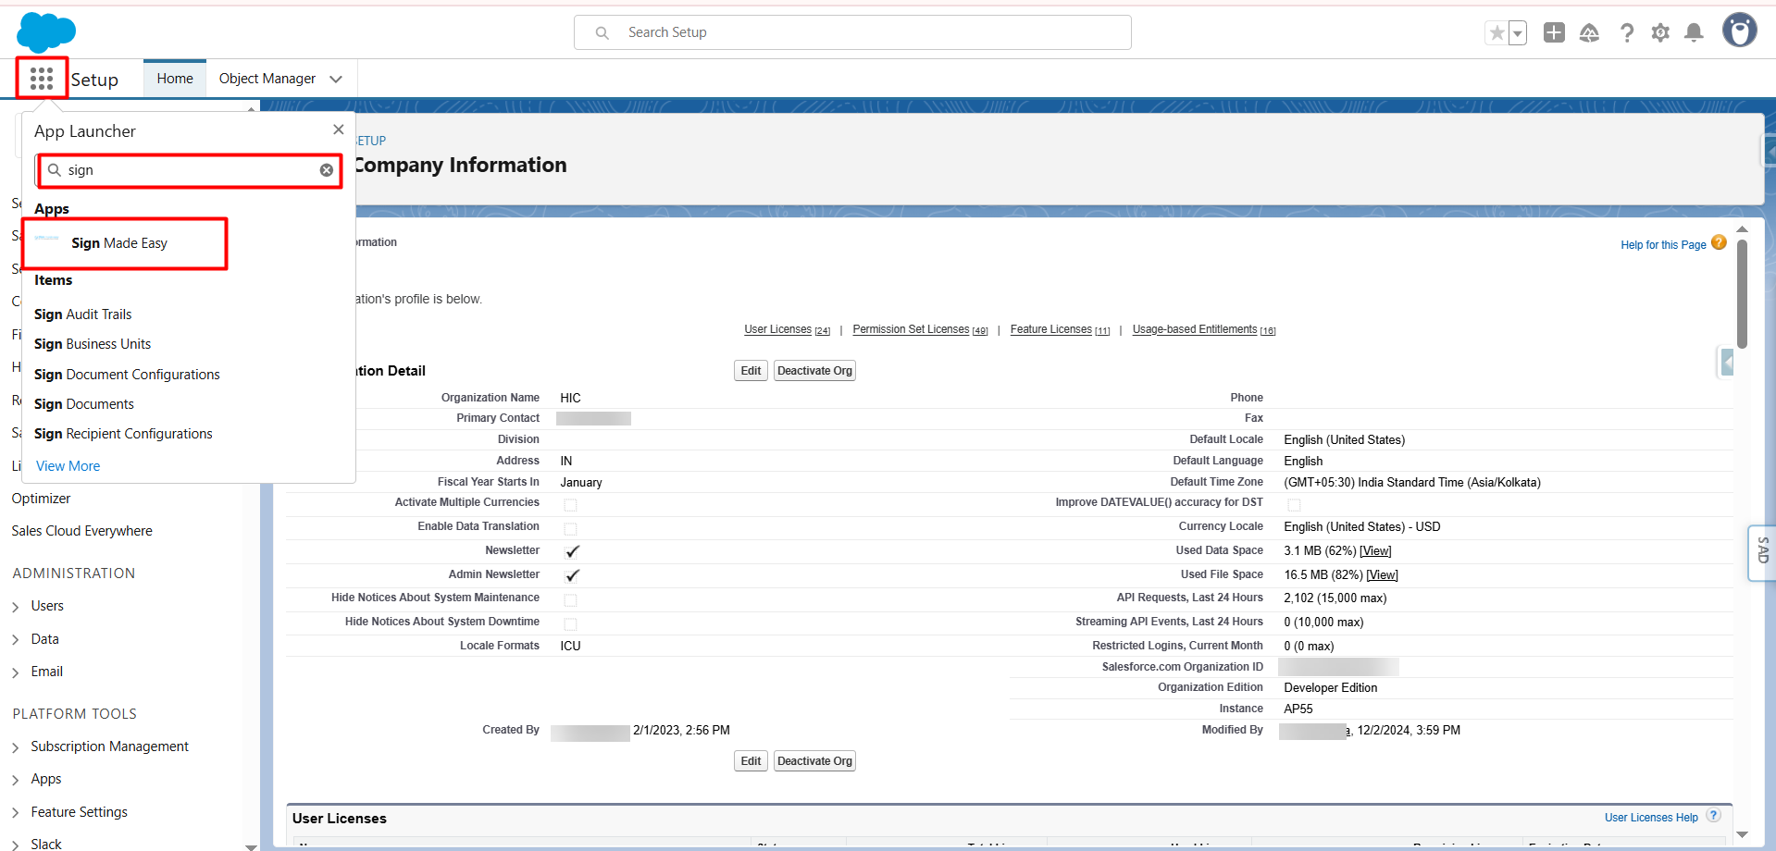Switch to the Home tab
1776x851 pixels.
click(x=175, y=79)
